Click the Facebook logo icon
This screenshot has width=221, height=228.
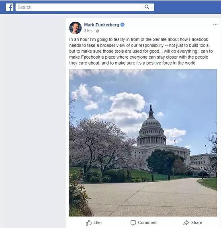pos(10,7)
